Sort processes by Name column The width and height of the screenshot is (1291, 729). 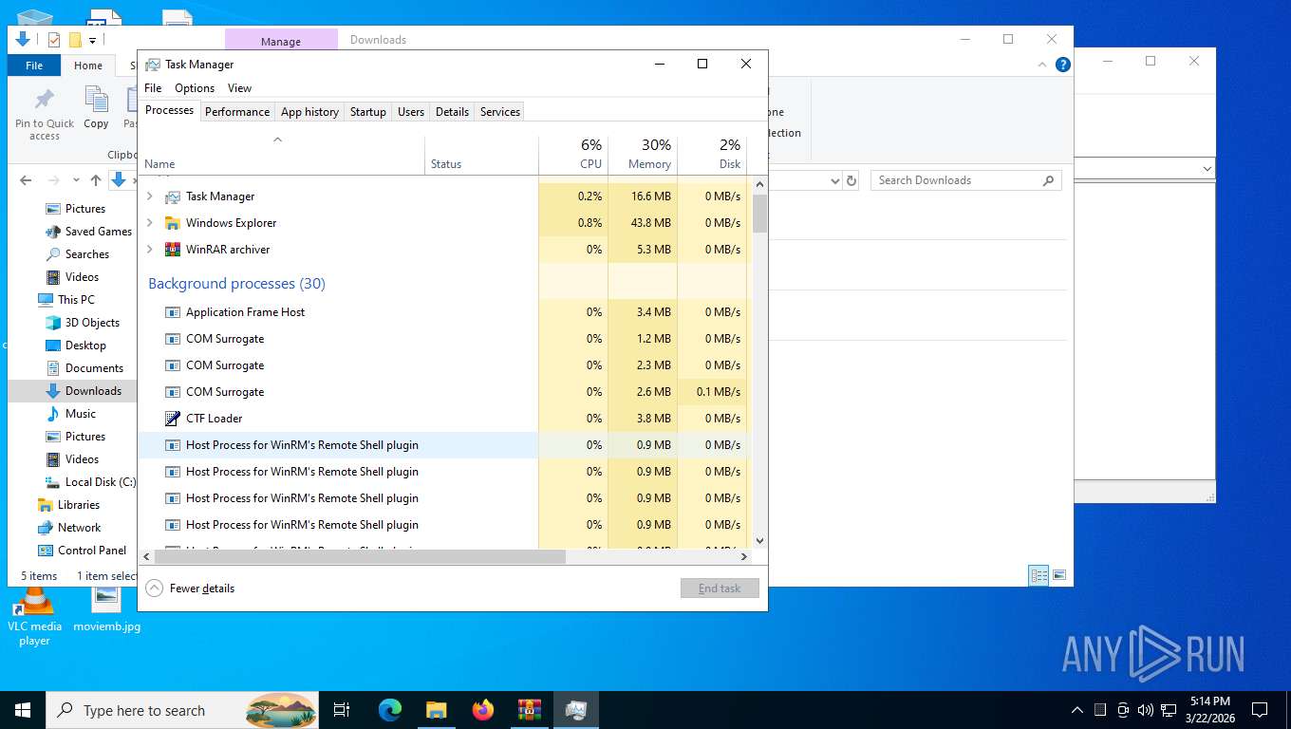pyautogui.click(x=281, y=156)
